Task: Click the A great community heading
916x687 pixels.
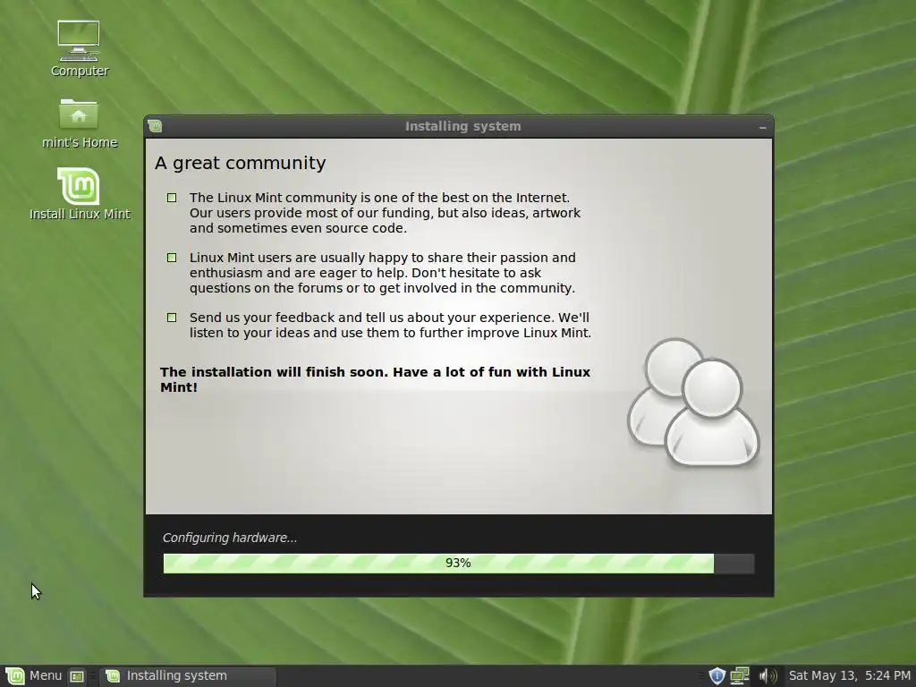Action: [240, 163]
